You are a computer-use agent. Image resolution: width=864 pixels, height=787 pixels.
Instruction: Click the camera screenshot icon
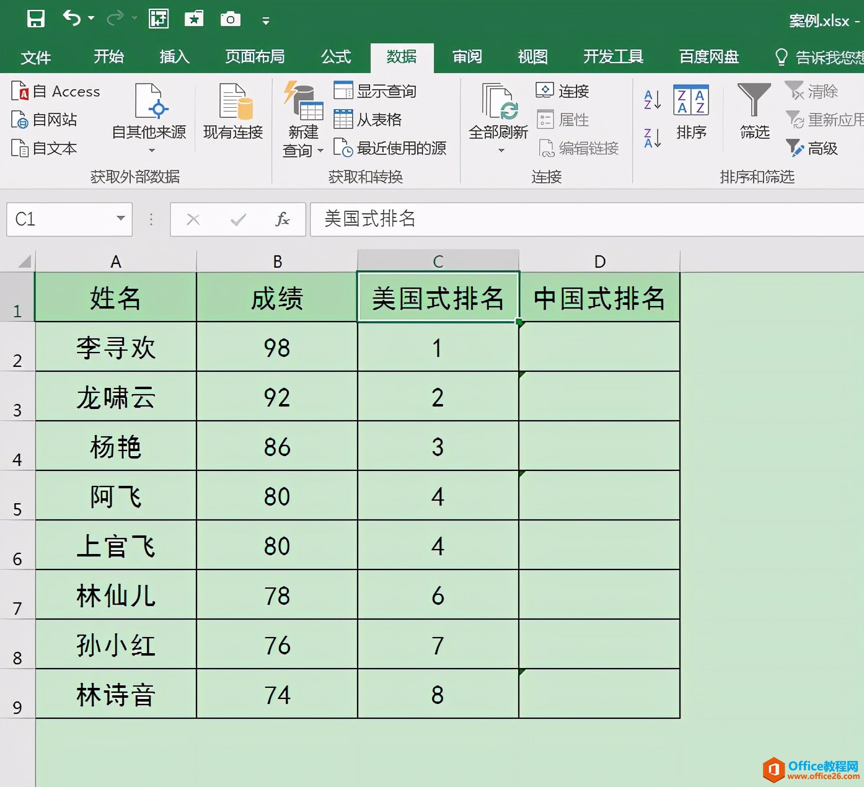point(230,19)
